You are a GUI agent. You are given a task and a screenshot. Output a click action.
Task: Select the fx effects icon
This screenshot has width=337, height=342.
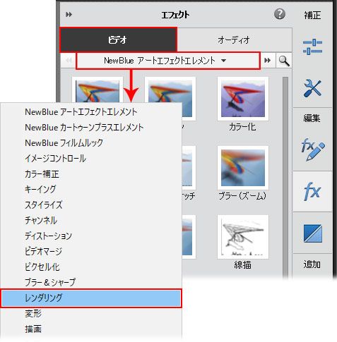(x=312, y=191)
